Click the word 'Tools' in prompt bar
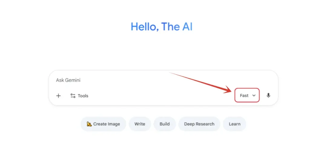 pyautogui.click(x=83, y=96)
